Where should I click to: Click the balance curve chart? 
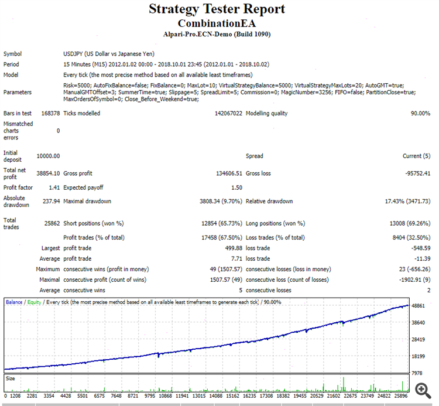coord(207,336)
